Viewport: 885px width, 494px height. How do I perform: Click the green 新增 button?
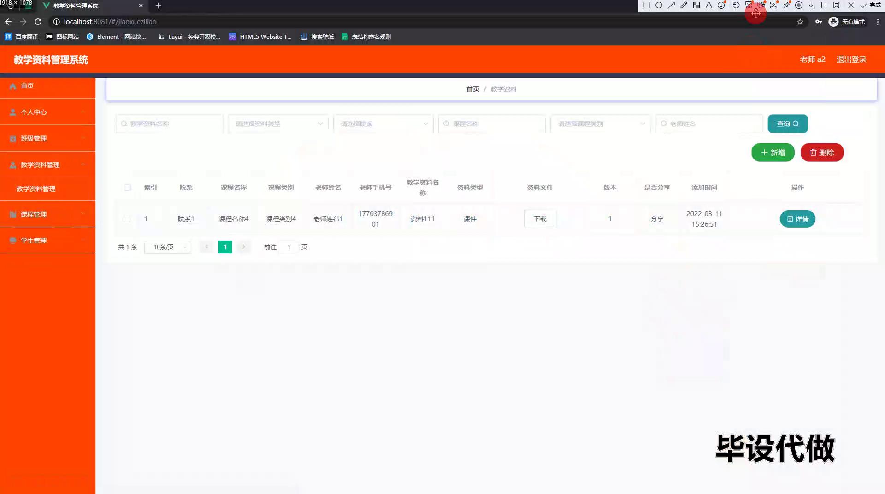pos(773,153)
